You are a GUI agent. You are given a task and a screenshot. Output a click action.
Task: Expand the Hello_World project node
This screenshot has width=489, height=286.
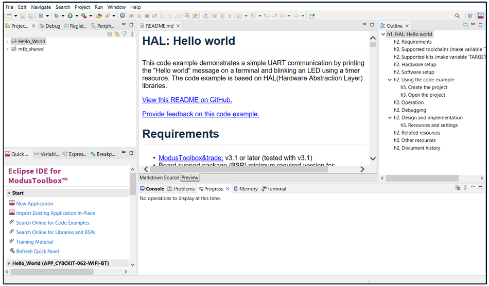pyautogui.click(x=8, y=42)
